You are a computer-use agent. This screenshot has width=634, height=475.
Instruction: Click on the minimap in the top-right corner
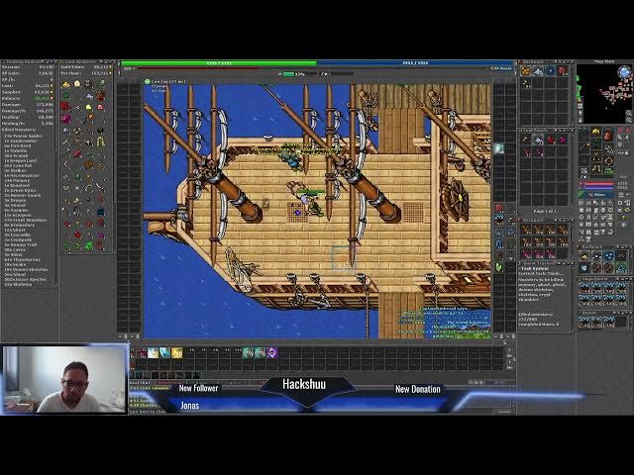click(604, 94)
